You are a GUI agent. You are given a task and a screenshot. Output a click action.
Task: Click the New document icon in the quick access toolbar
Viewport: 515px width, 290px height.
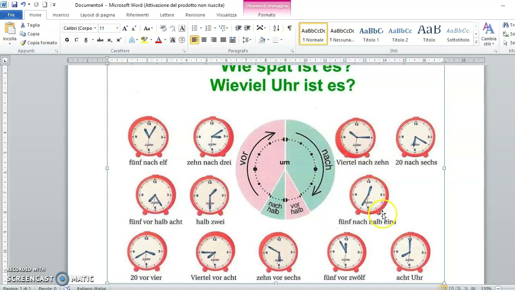pyautogui.click(x=45, y=5)
